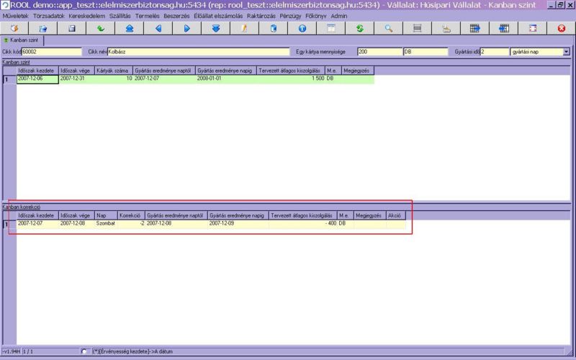Click the Cikk kód field with 60002

coord(52,52)
